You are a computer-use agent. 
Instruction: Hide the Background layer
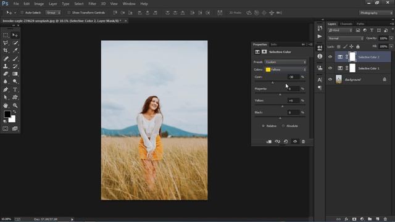(x=330, y=80)
